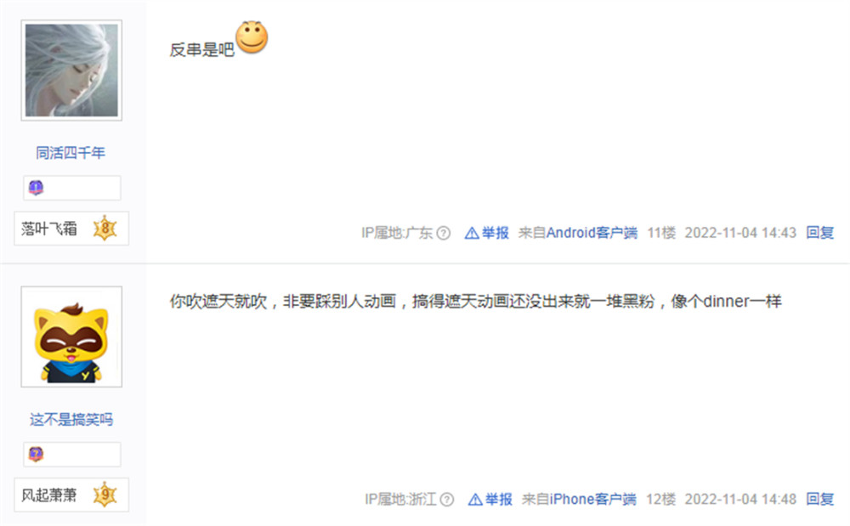The height and width of the screenshot is (526, 850).
Task: Click the 落叶飞霜 member title badge
Action: tap(71, 228)
